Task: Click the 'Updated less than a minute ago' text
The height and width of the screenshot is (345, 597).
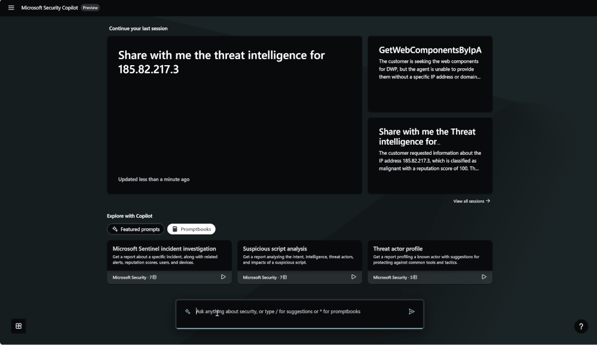Action: point(154,179)
